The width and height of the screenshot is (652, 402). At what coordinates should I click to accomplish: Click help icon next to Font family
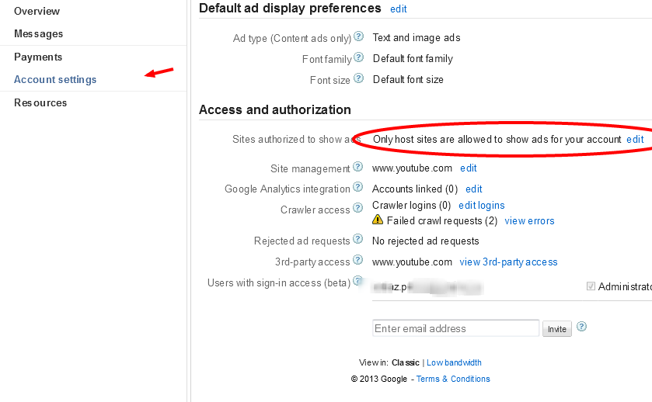[358, 57]
